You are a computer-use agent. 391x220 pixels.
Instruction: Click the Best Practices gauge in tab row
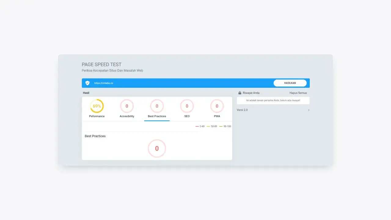tap(157, 106)
